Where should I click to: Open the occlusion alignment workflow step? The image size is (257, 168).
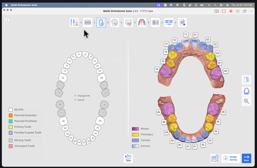[88, 22]
